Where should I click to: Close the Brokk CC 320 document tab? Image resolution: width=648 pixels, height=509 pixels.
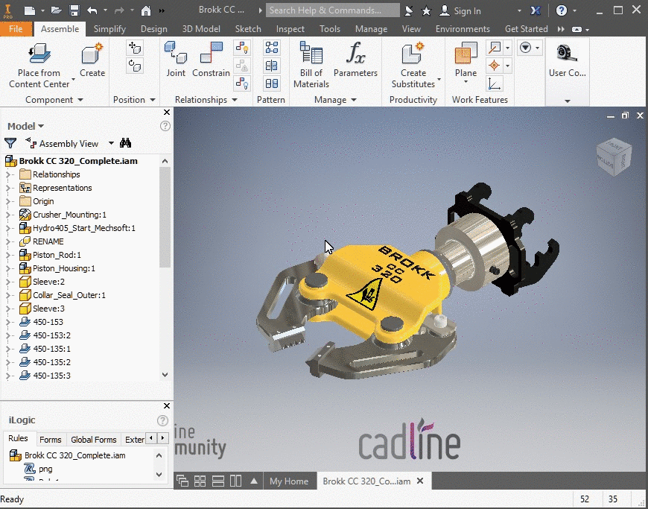(x=420, y=481)
